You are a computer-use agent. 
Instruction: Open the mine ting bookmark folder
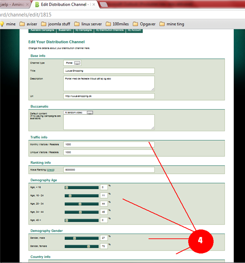click(x=172, y=24)
